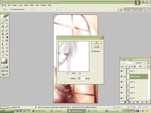Click the swap foreground/background colors arrow
This screenshot has height=113, width=151.
(x=7, y=58)
